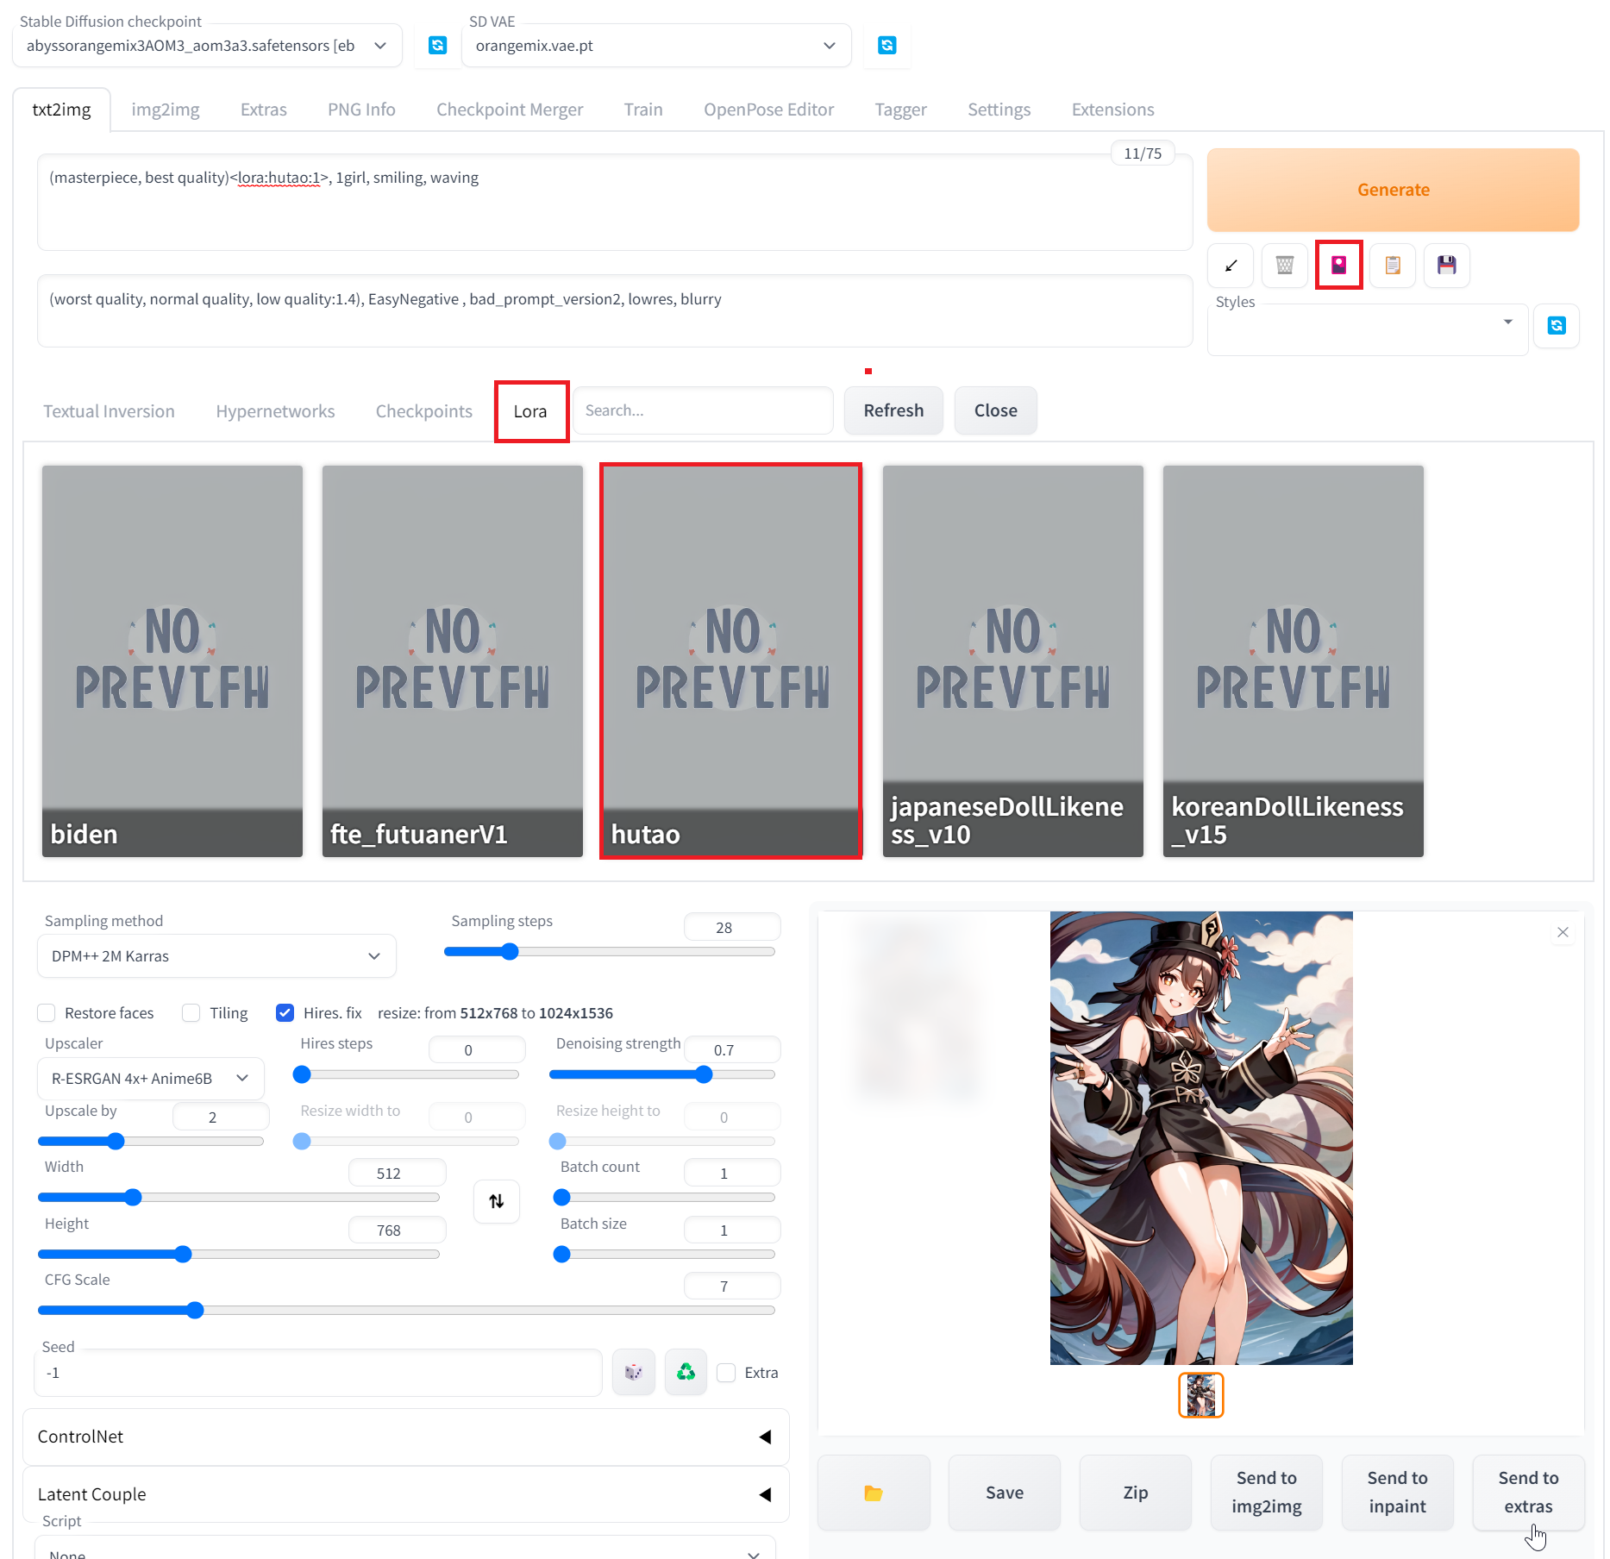Select the Checkpoints extra networks tab
The height and width of the screenshot is (1559, 1610).
(423, 411)
